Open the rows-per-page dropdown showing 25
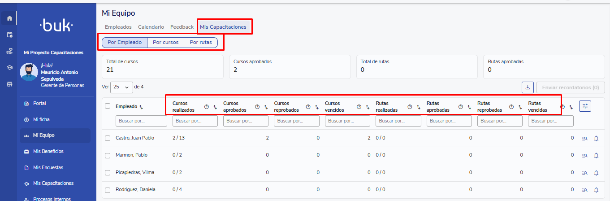 [121, 87]
